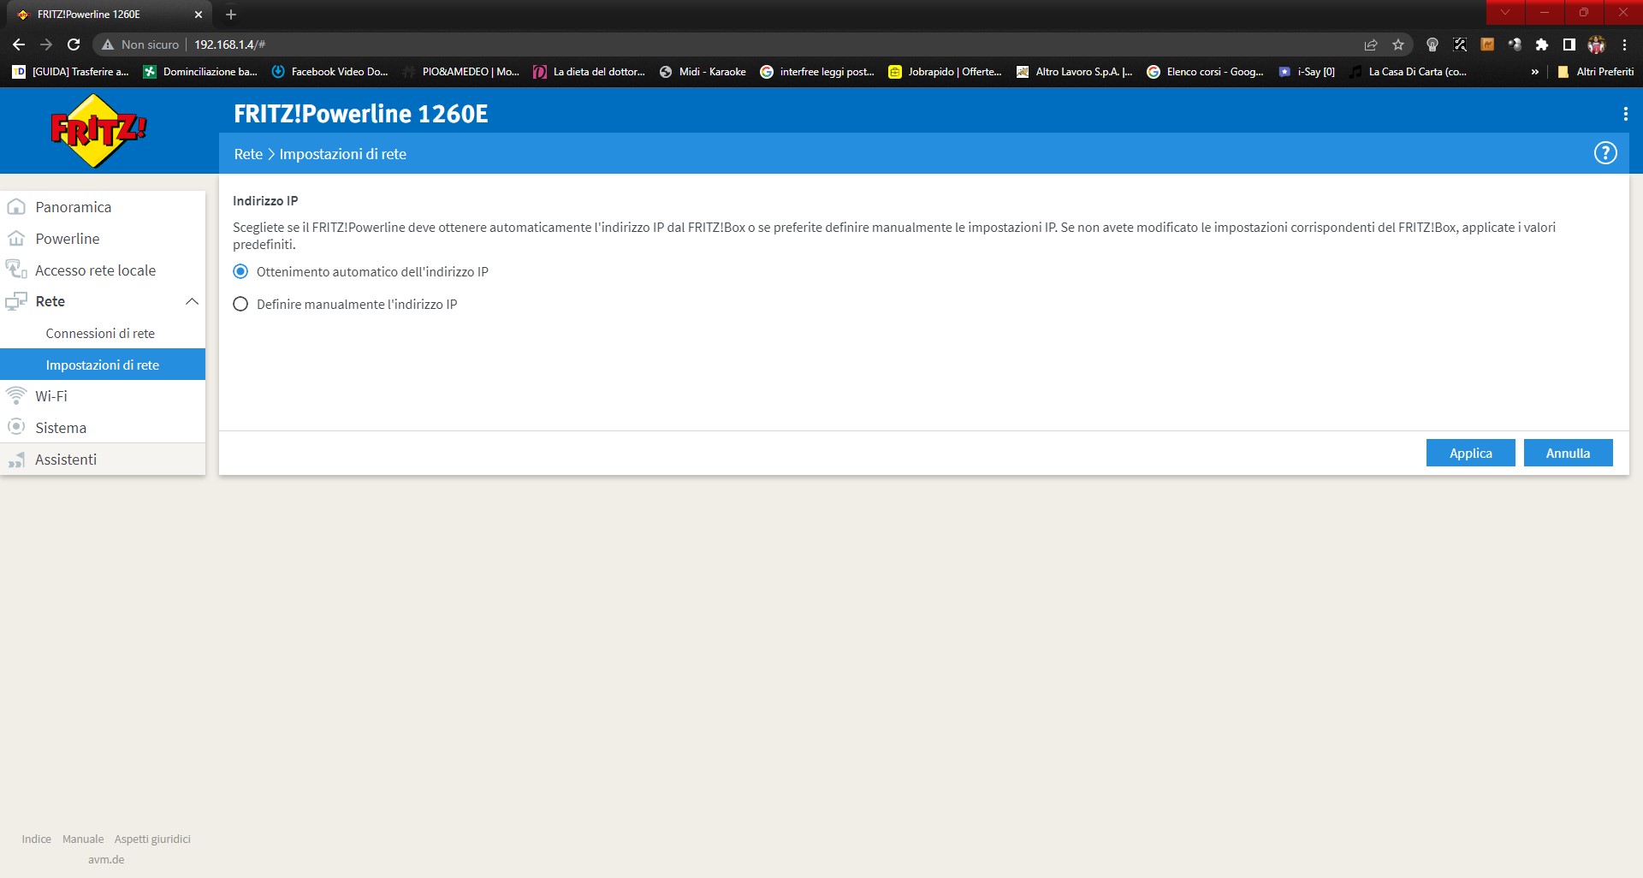Open Aspetti giuridici footer link
1643x878 pixels.
point(152,839)
